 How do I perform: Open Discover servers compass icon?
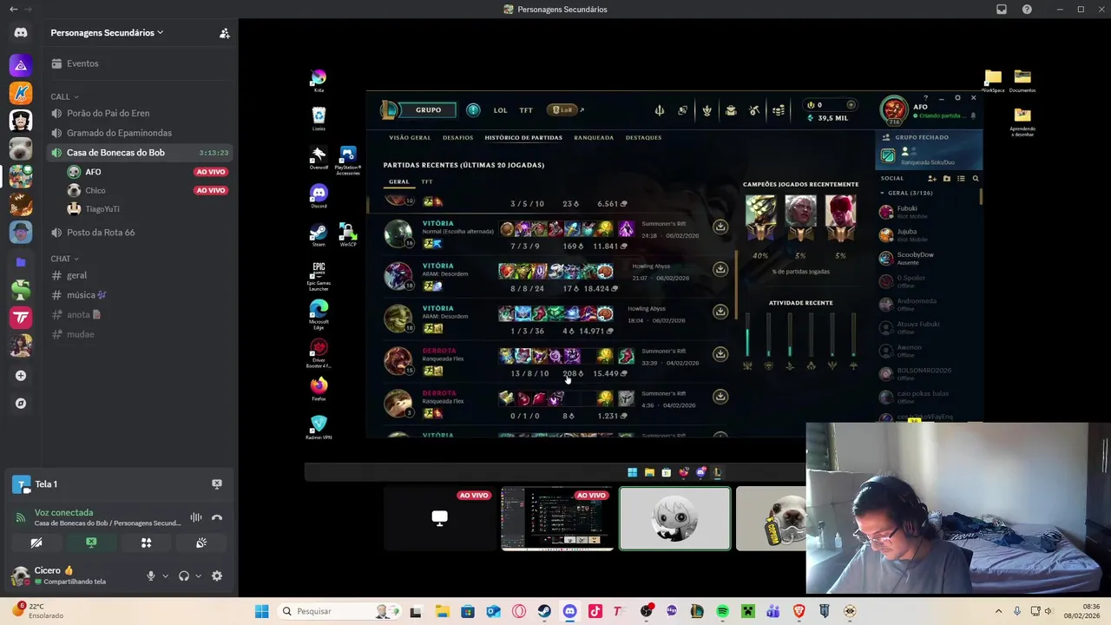(21, 404)
